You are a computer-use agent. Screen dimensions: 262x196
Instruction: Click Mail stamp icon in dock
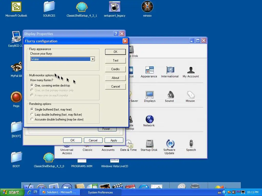pos(54,186)
